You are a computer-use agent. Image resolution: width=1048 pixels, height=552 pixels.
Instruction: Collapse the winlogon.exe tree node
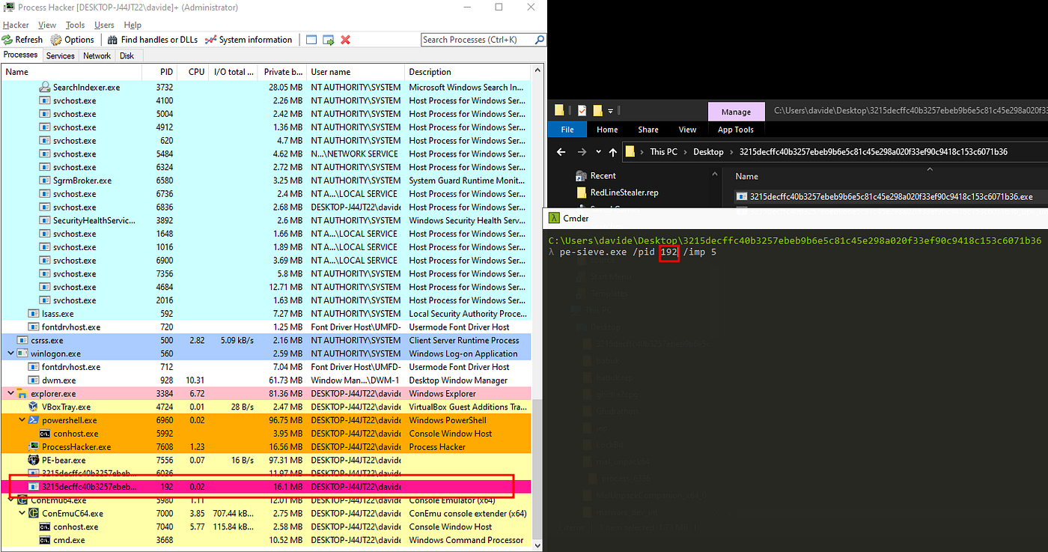click(10, 354)
